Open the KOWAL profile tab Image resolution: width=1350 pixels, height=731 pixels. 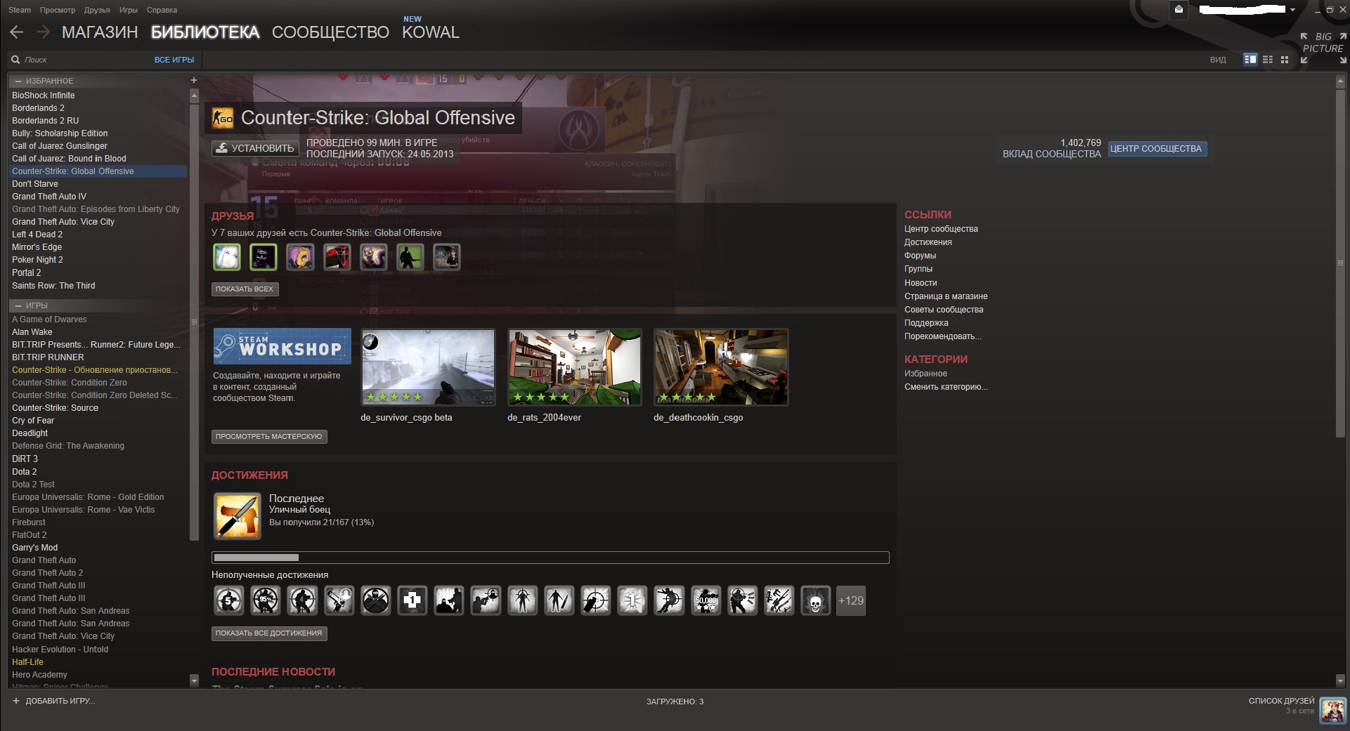pos(431,32)
